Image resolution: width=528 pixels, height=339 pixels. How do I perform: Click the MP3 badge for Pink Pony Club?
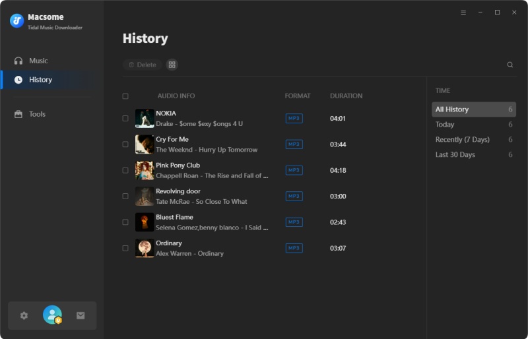pyautogui.click(x=294, y=170)
